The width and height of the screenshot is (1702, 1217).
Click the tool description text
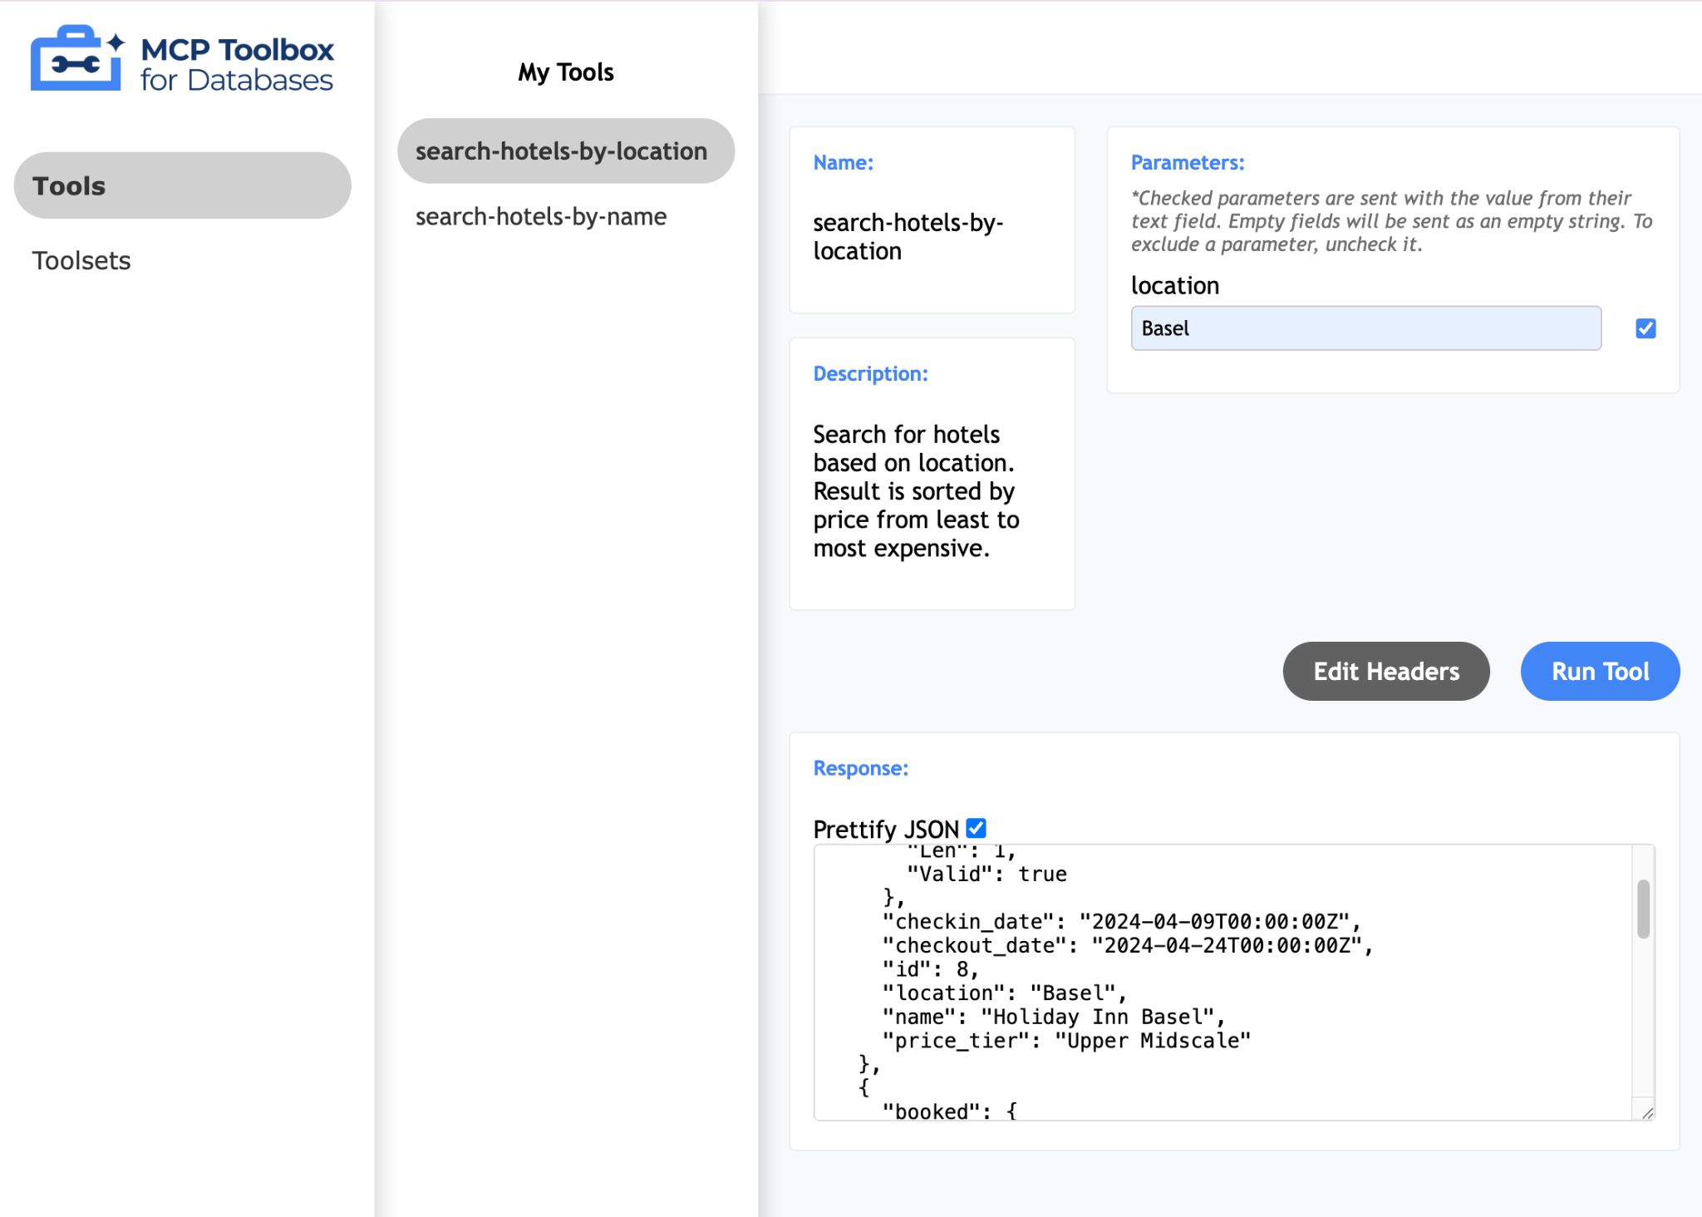915,490
